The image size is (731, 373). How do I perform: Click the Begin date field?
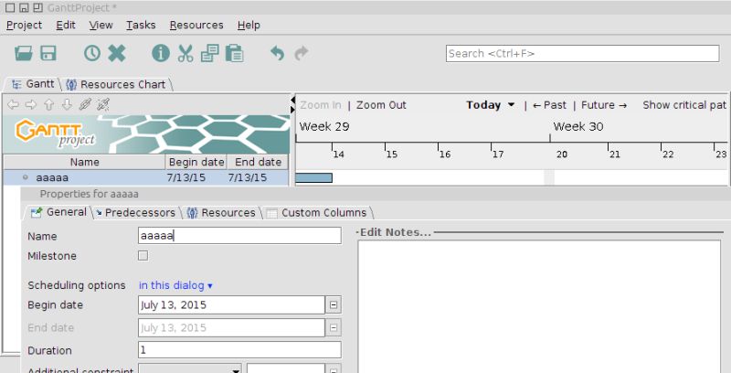pyautogui.click(x=231, y=305)
